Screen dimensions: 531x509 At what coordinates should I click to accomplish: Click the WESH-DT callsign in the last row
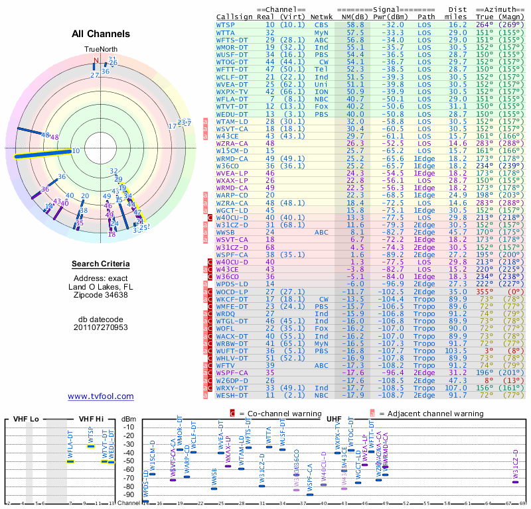pos(232,395)
